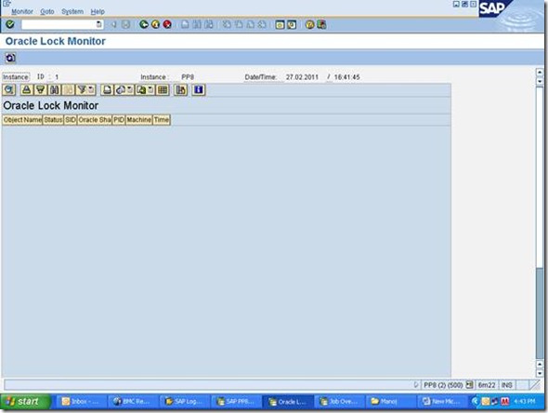Click the Display graphic icon
Viewport: 548px width, 413px height.
[x=181, y=90]
